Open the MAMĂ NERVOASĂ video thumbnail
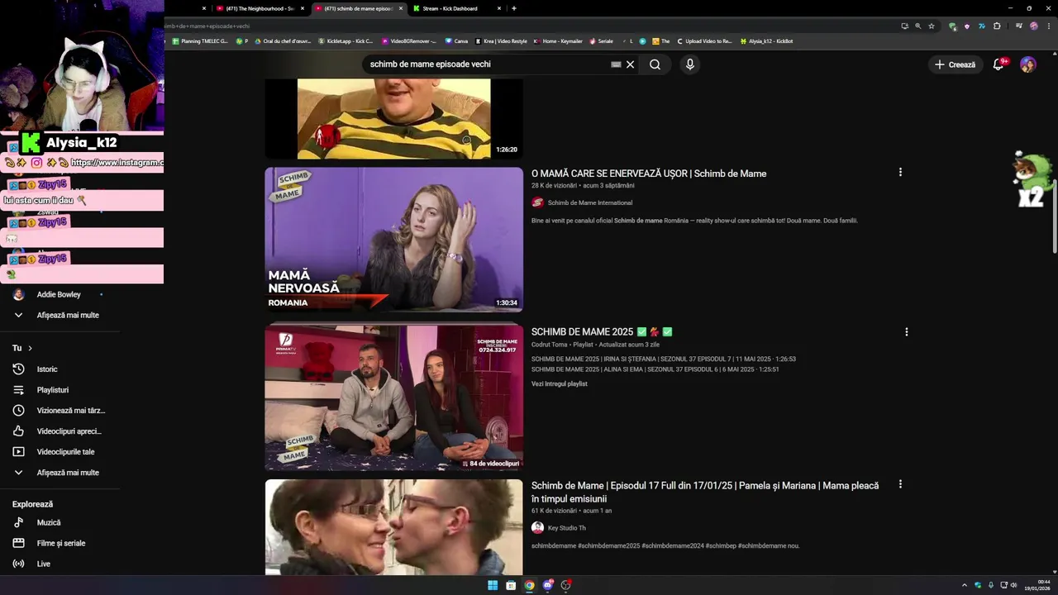 (393, 240)
